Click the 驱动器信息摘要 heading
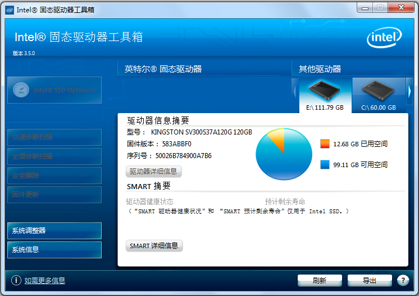 tap(158, 120)
